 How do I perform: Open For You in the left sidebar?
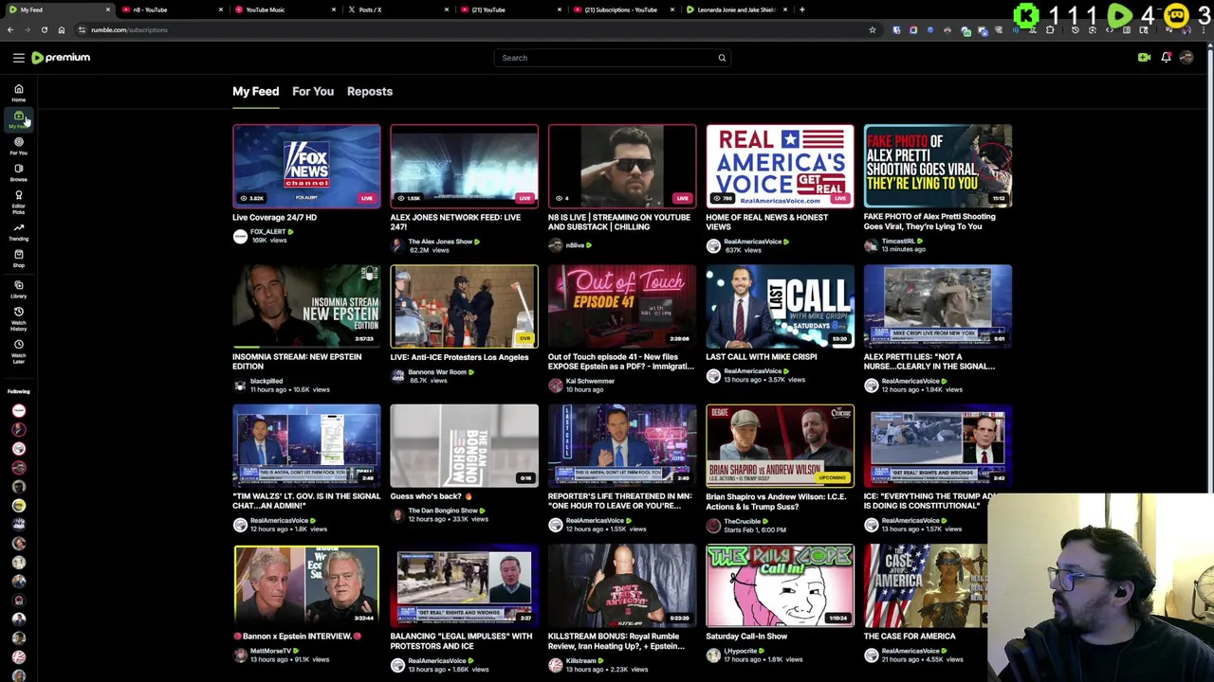point(18,146)
